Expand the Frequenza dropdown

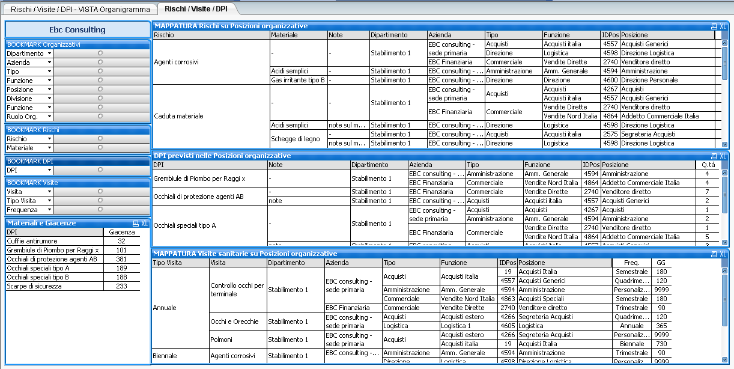pyautogui.click(x=49, y=210)
